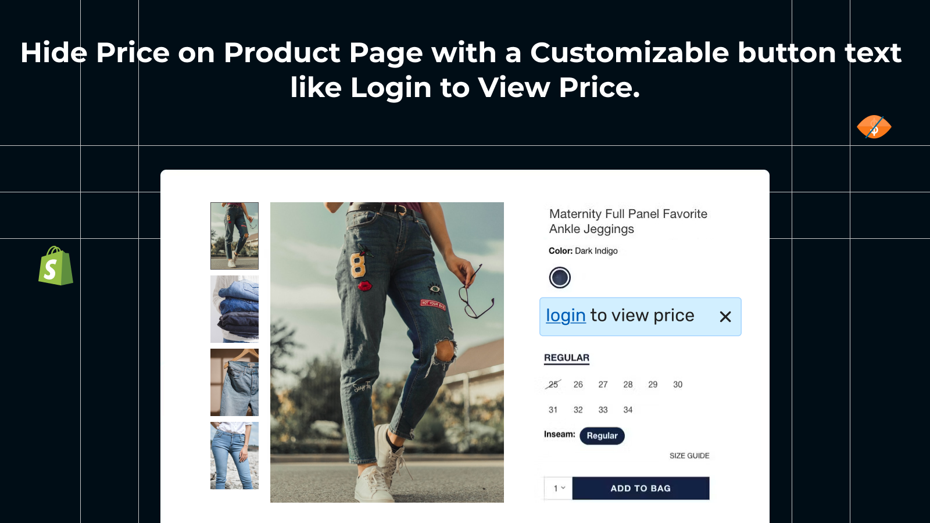This screenshot has width=930, height=523.
Task: View the light blue jeans model thumbnail
Action: pos(234,456)
